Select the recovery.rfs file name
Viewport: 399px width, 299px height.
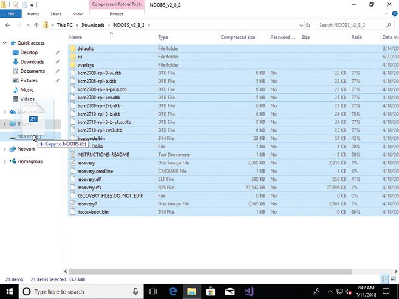pyautogui.click(x=89, y=188)
